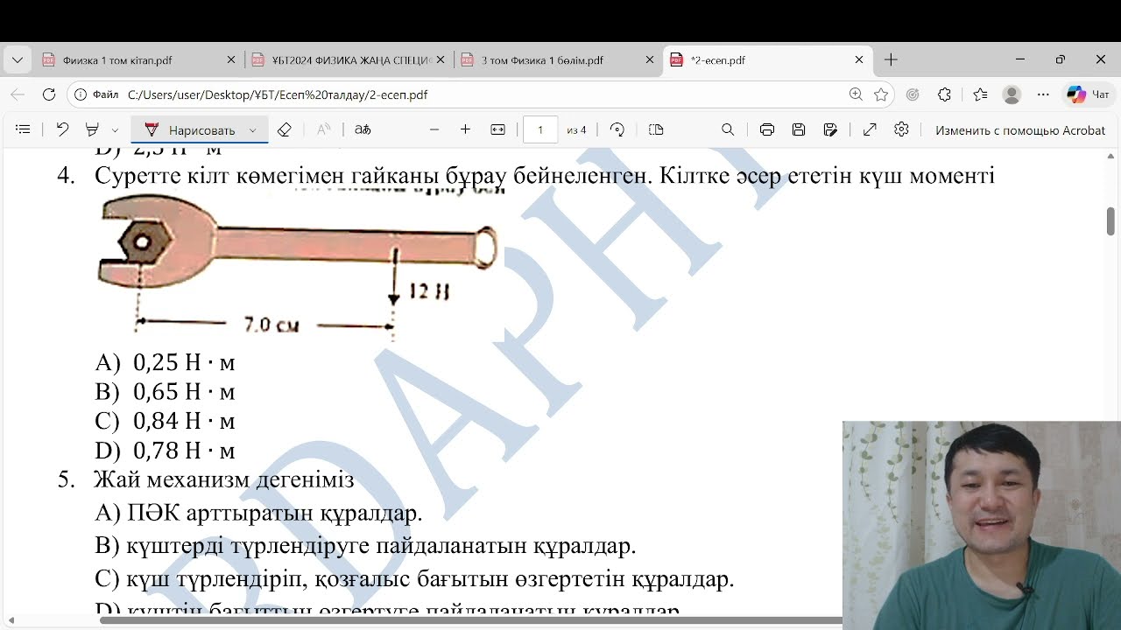The image size is (1121, 630).
Task: Click the Save As icon
Action: pos(830,129)
